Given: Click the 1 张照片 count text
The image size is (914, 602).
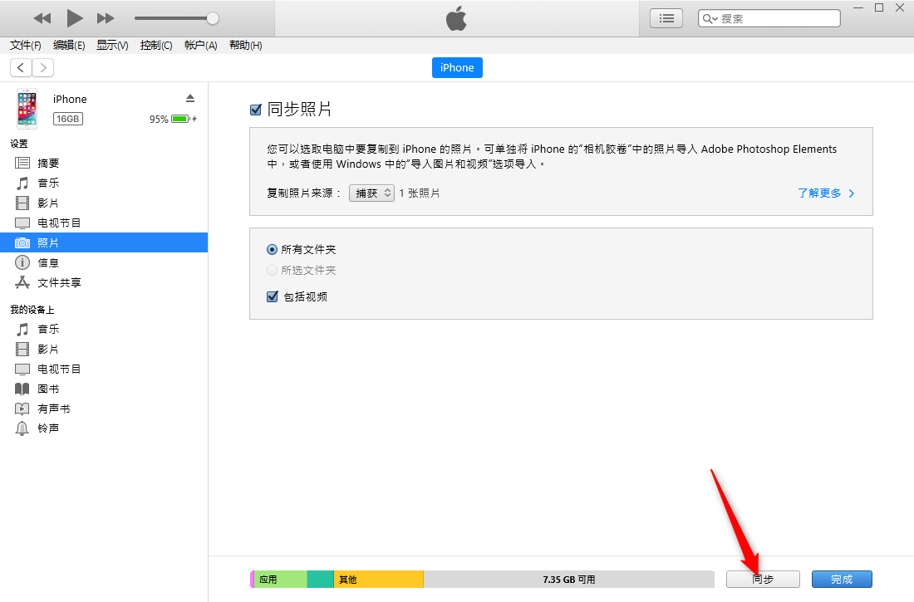Looking at the screenshot, I should [420, 193].
